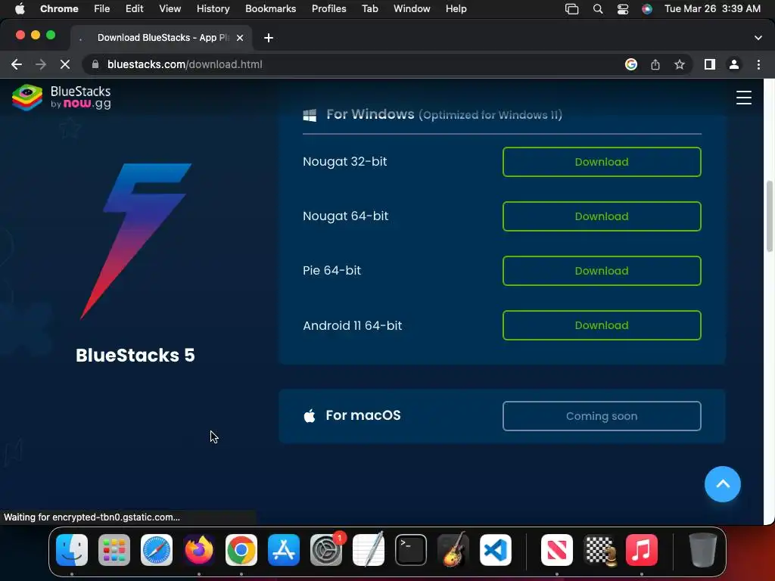775x581 pixels.
Task: Open the Profiles menu
Action: (x=328, y=8)
